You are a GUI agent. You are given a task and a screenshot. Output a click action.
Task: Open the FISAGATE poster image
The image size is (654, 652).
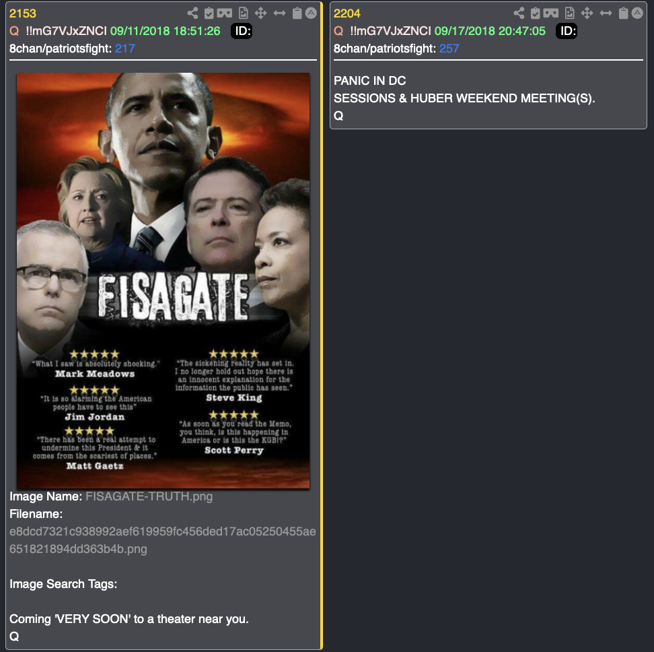tap(163, 280)
